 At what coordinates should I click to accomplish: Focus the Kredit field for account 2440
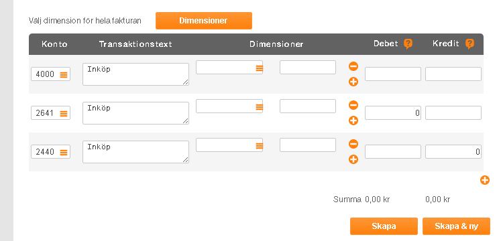[x=453, y=152]
